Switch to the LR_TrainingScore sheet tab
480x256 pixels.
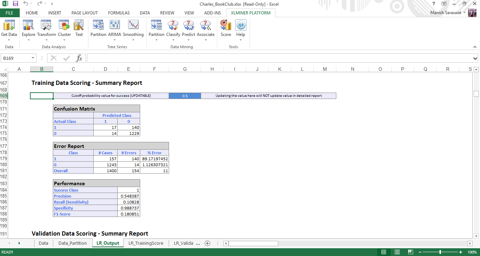[x=146, y=243]
